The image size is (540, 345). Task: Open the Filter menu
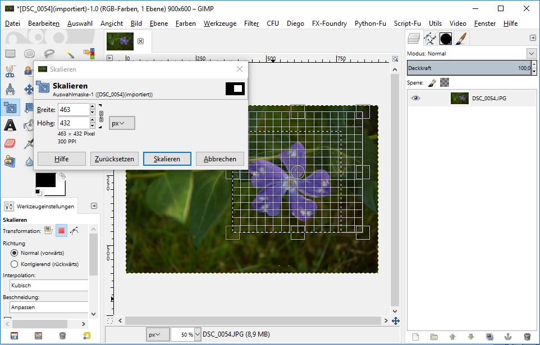[x=251, y=24]
